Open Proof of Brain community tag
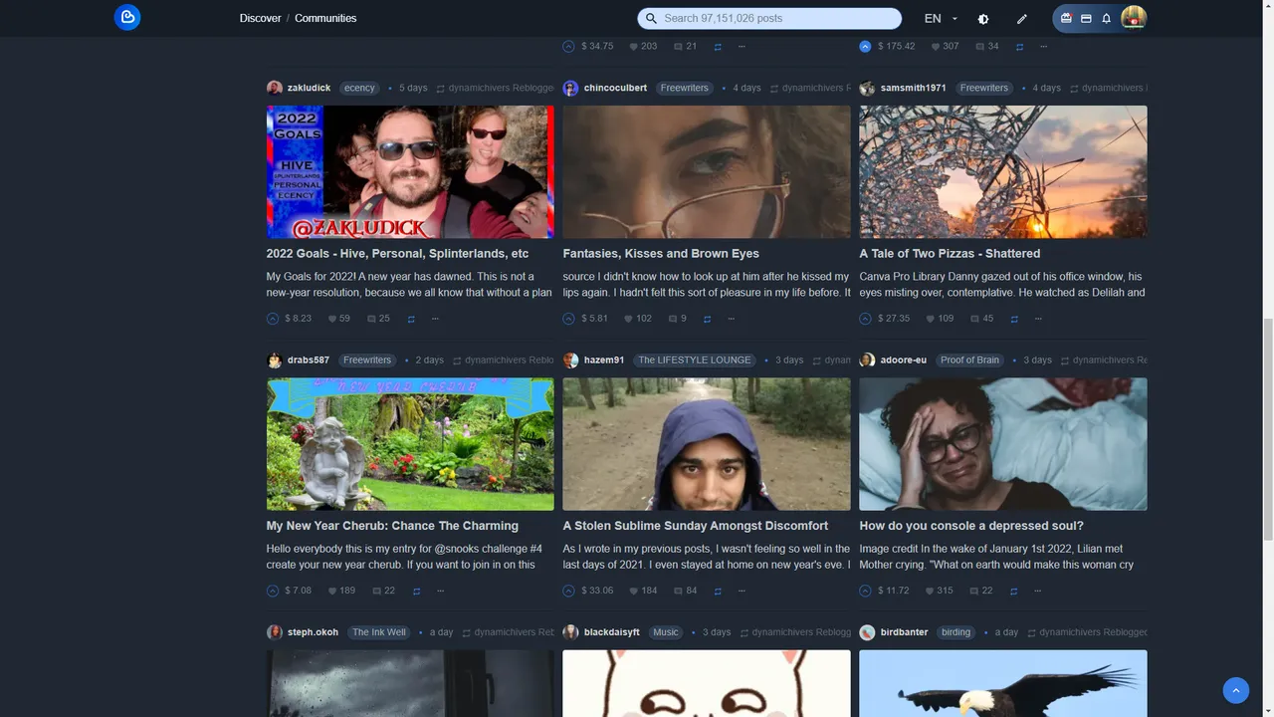1274x717 pixels. [970, 359]
